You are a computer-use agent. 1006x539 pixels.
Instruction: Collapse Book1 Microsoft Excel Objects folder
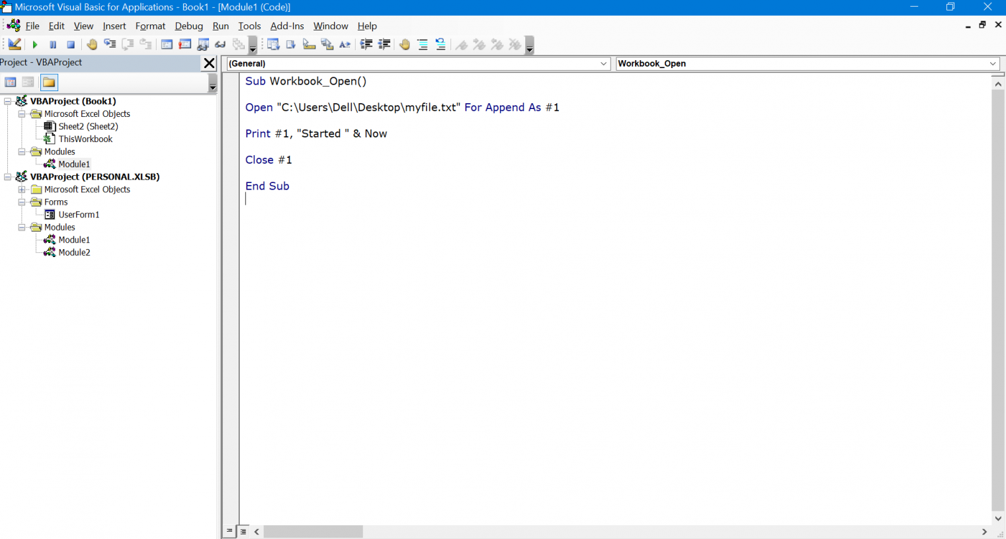[22, 114]
